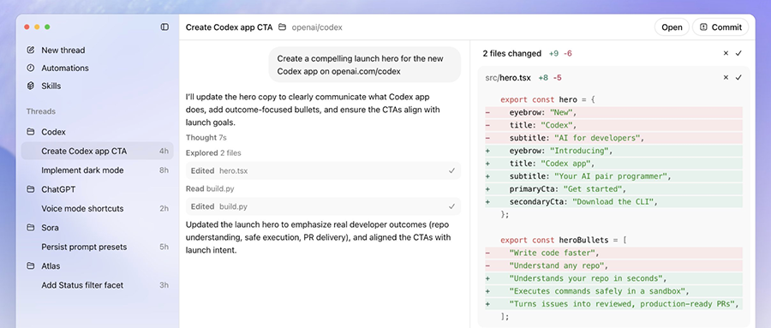Click the 2 files changed label

pyautogui.click(x=512, y=53)
